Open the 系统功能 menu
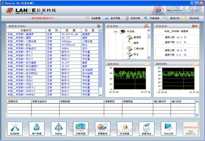 pyautogui.click(x=132, y=18)
